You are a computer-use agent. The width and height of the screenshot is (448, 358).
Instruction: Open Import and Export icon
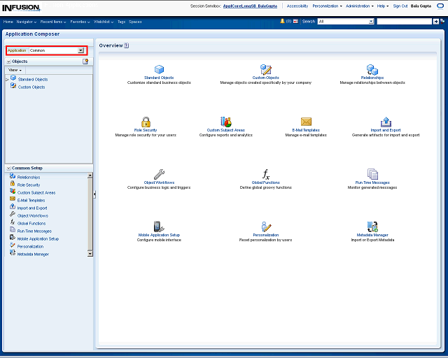[x=386, y=122]
